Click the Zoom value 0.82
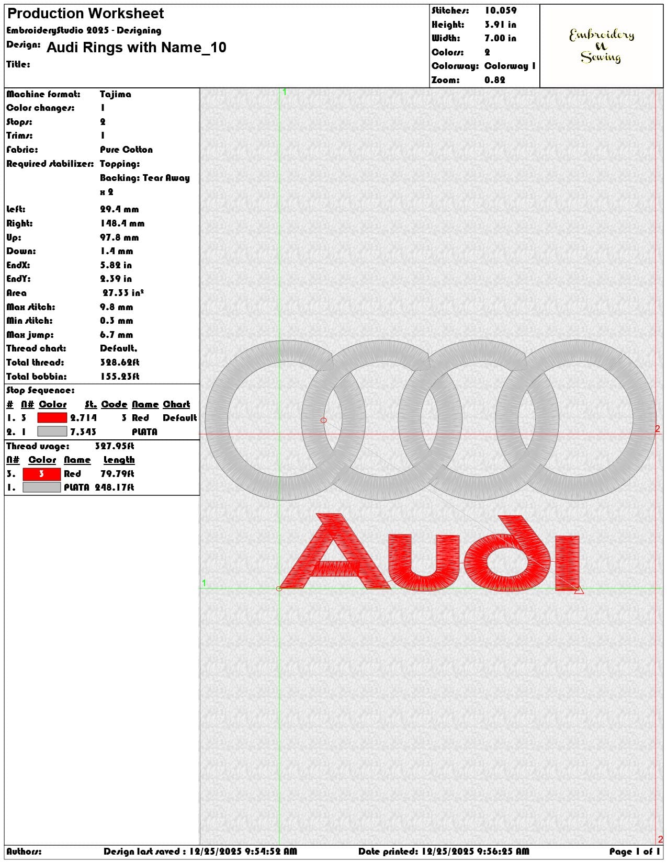The height and width of the screenshot is (863, 667). point(494,80)
